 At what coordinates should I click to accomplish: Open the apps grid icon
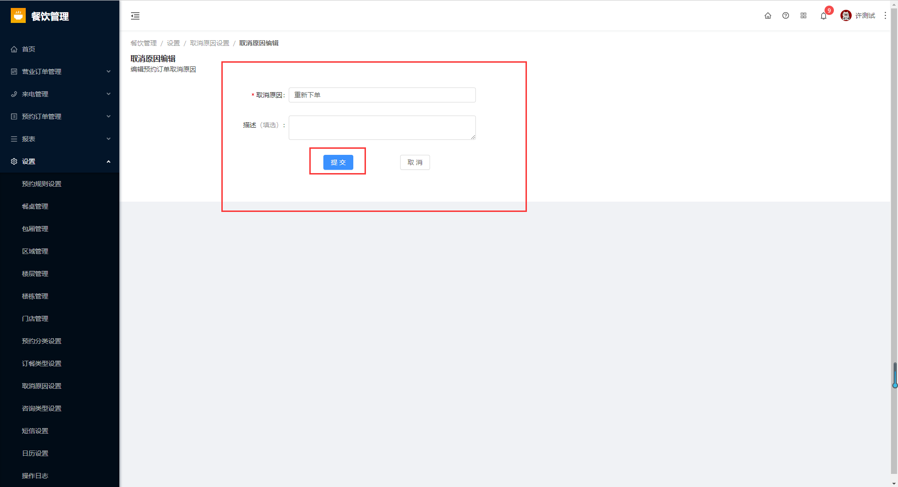click(803, 15)
